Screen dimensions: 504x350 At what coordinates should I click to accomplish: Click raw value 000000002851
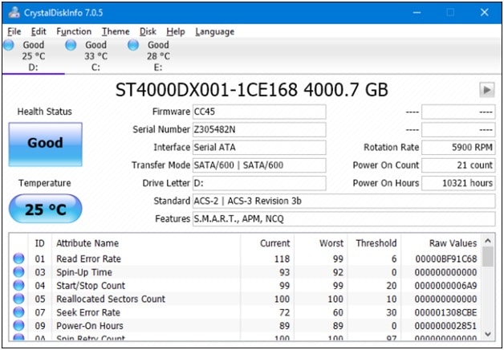[446, 326]
